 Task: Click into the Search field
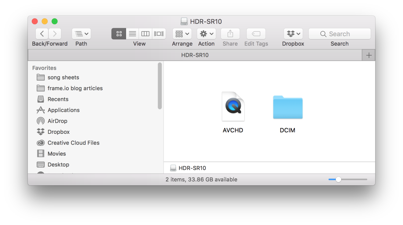tap(340, 34)
